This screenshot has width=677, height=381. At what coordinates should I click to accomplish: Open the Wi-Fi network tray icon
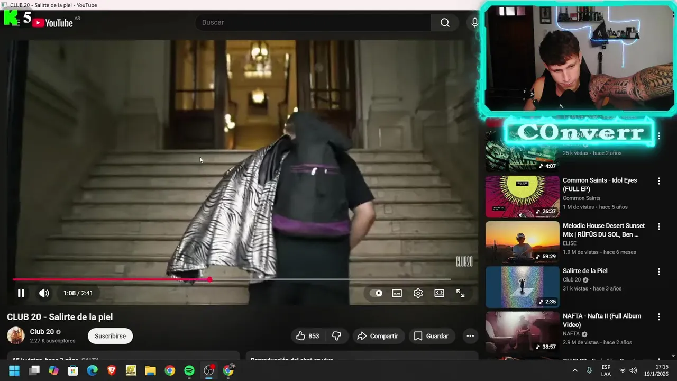point(623,370)
